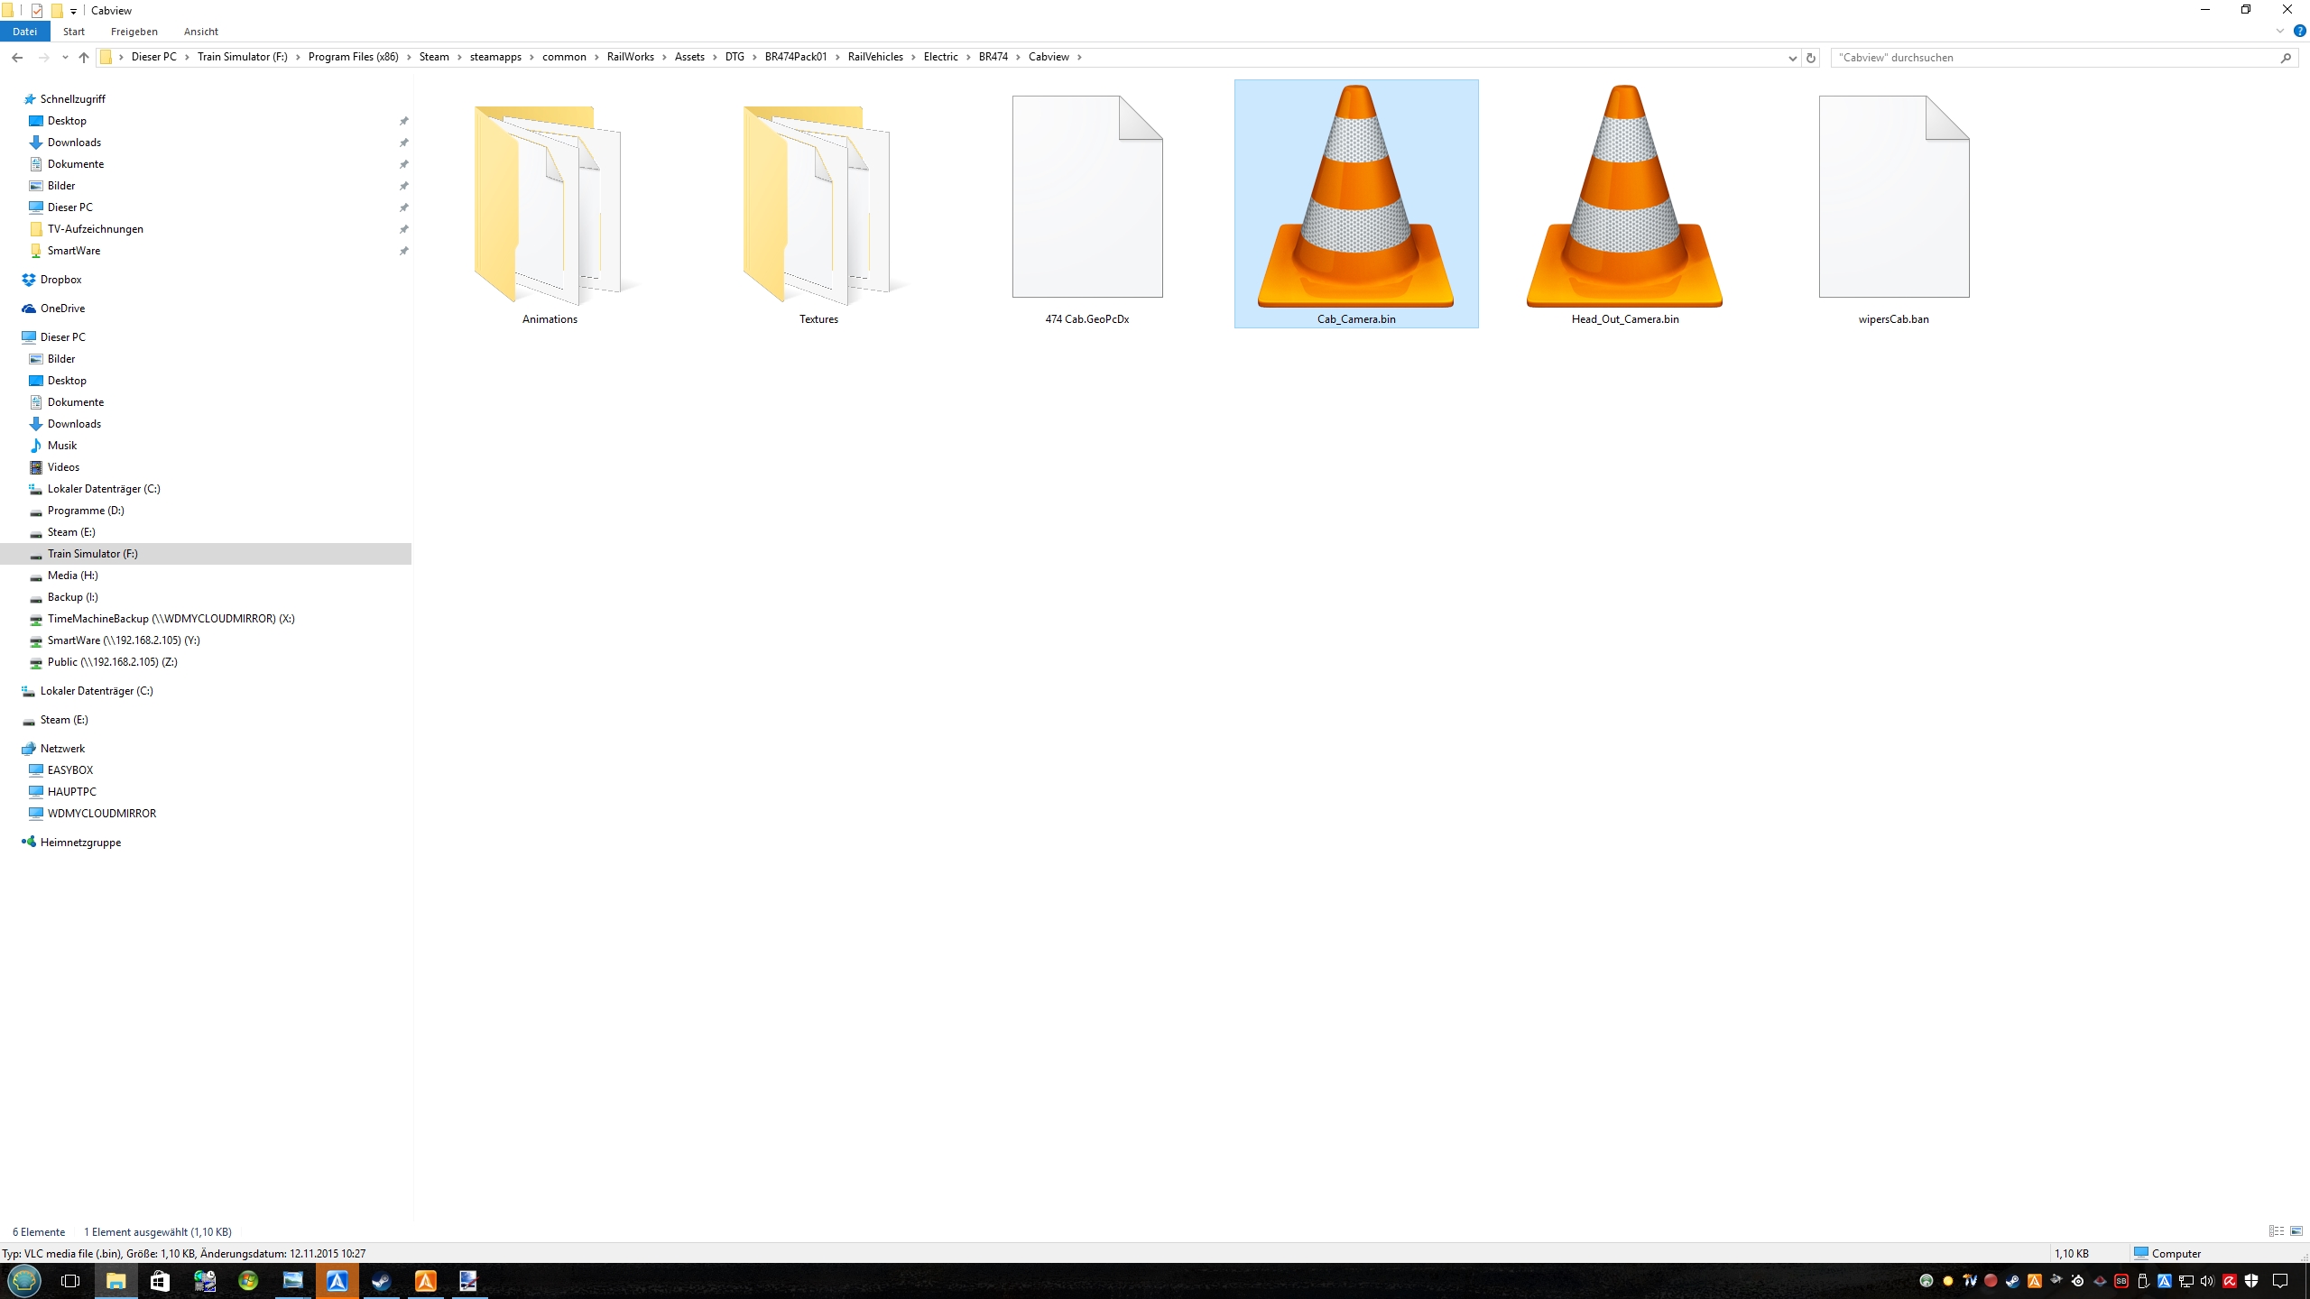Open the Ansicht ribbon tab
2310x1299 pixels.
coord(200,32)
